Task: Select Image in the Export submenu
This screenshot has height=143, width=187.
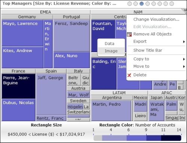Action: tap(111, 51)
